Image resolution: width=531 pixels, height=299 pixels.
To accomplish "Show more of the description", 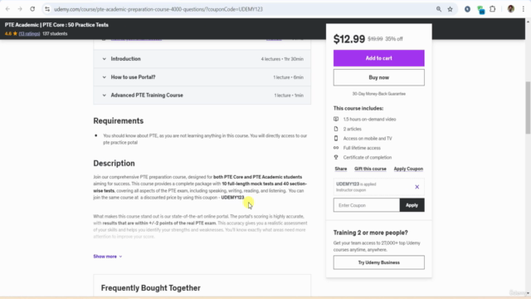I will [x=107, y=257].
